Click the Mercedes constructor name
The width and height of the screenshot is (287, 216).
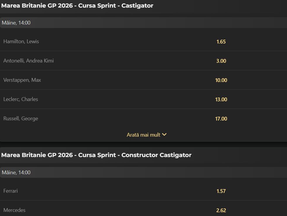click(x=14, y=210)
